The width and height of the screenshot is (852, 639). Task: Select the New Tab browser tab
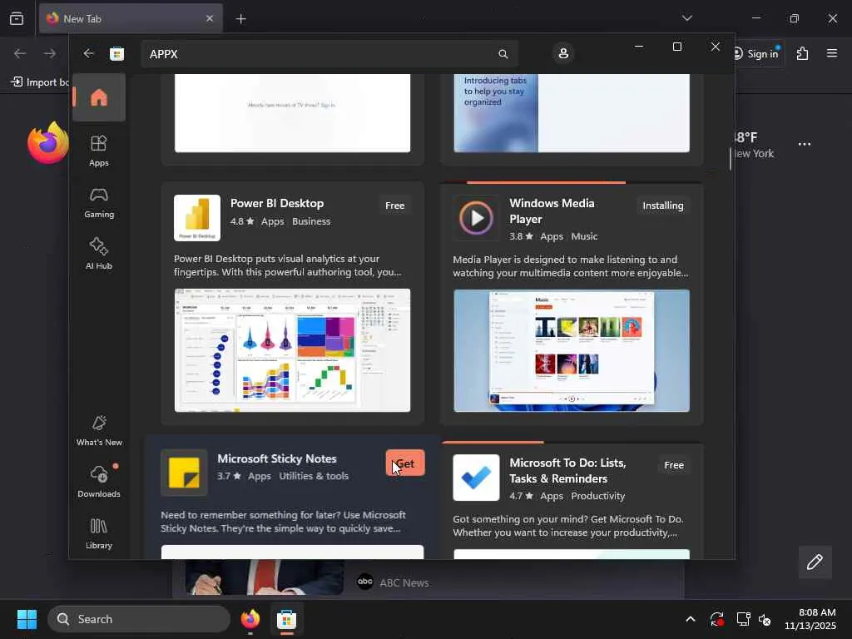pyautogui.click(x=131, y=18)
